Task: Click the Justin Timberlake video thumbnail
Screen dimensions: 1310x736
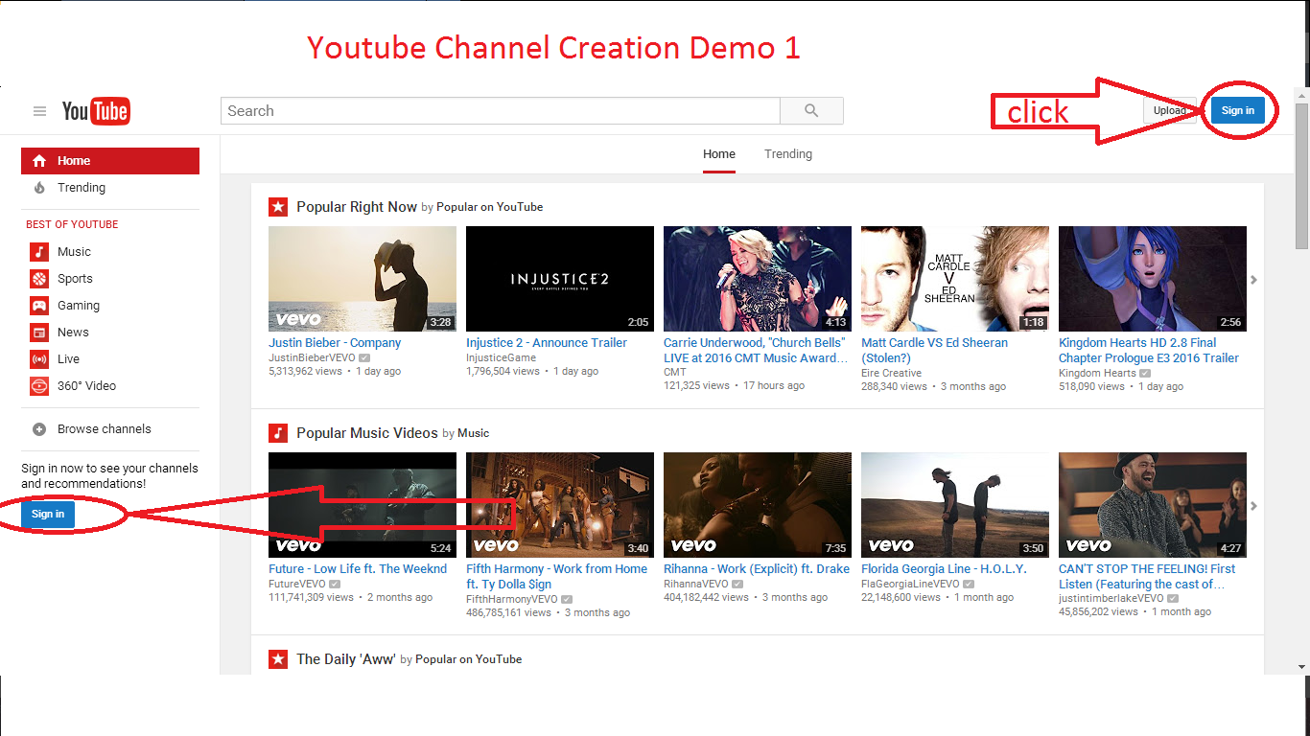Action: click(1153, 505)
